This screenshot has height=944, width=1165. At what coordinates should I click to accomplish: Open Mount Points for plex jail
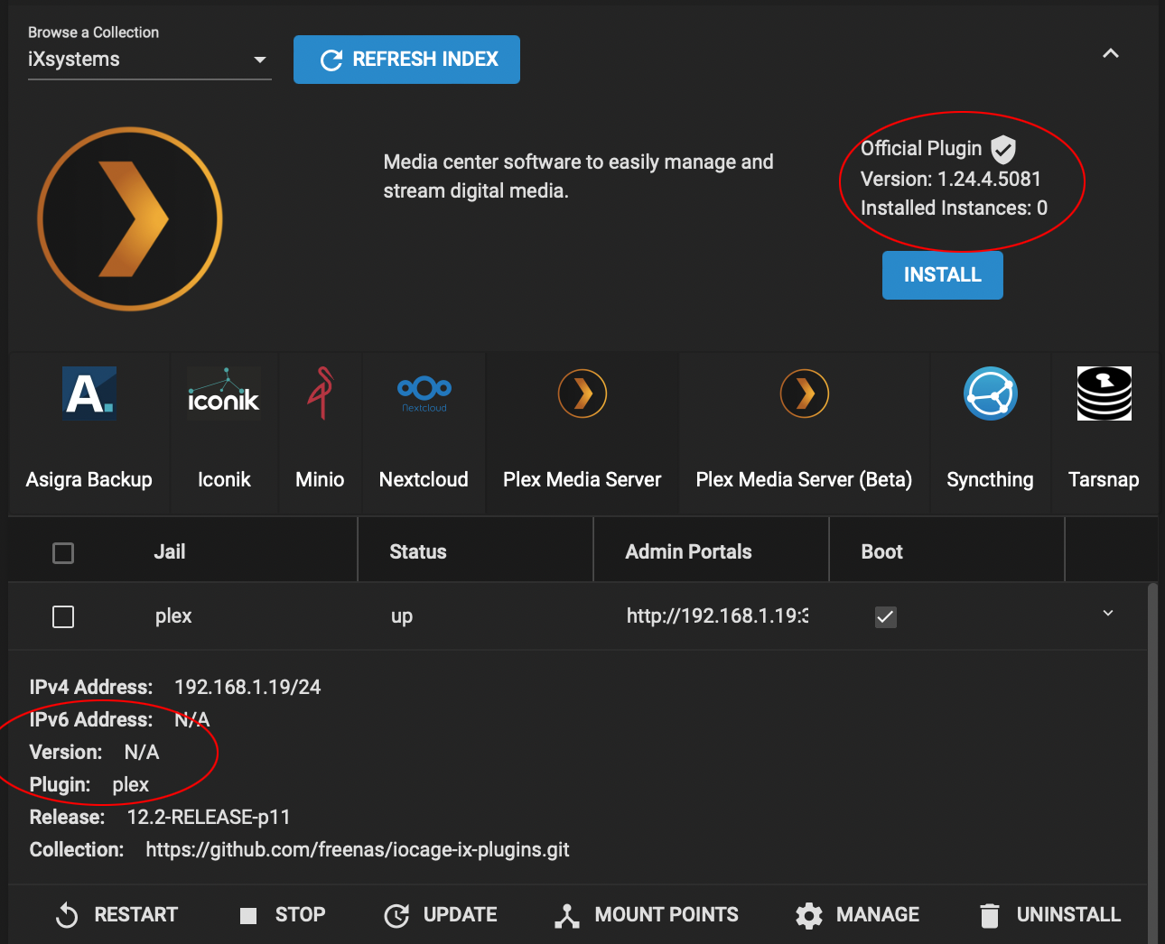pos(647,915)
